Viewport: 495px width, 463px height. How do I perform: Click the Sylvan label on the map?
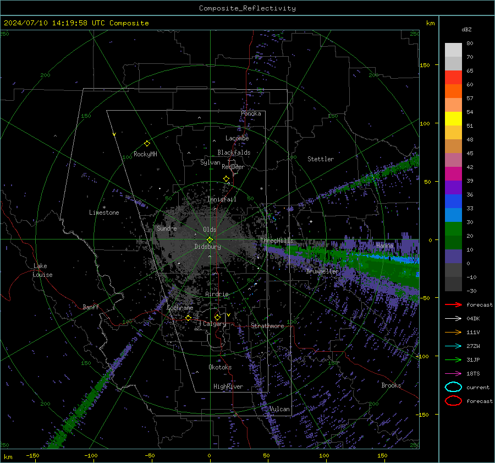click(210, 162)
